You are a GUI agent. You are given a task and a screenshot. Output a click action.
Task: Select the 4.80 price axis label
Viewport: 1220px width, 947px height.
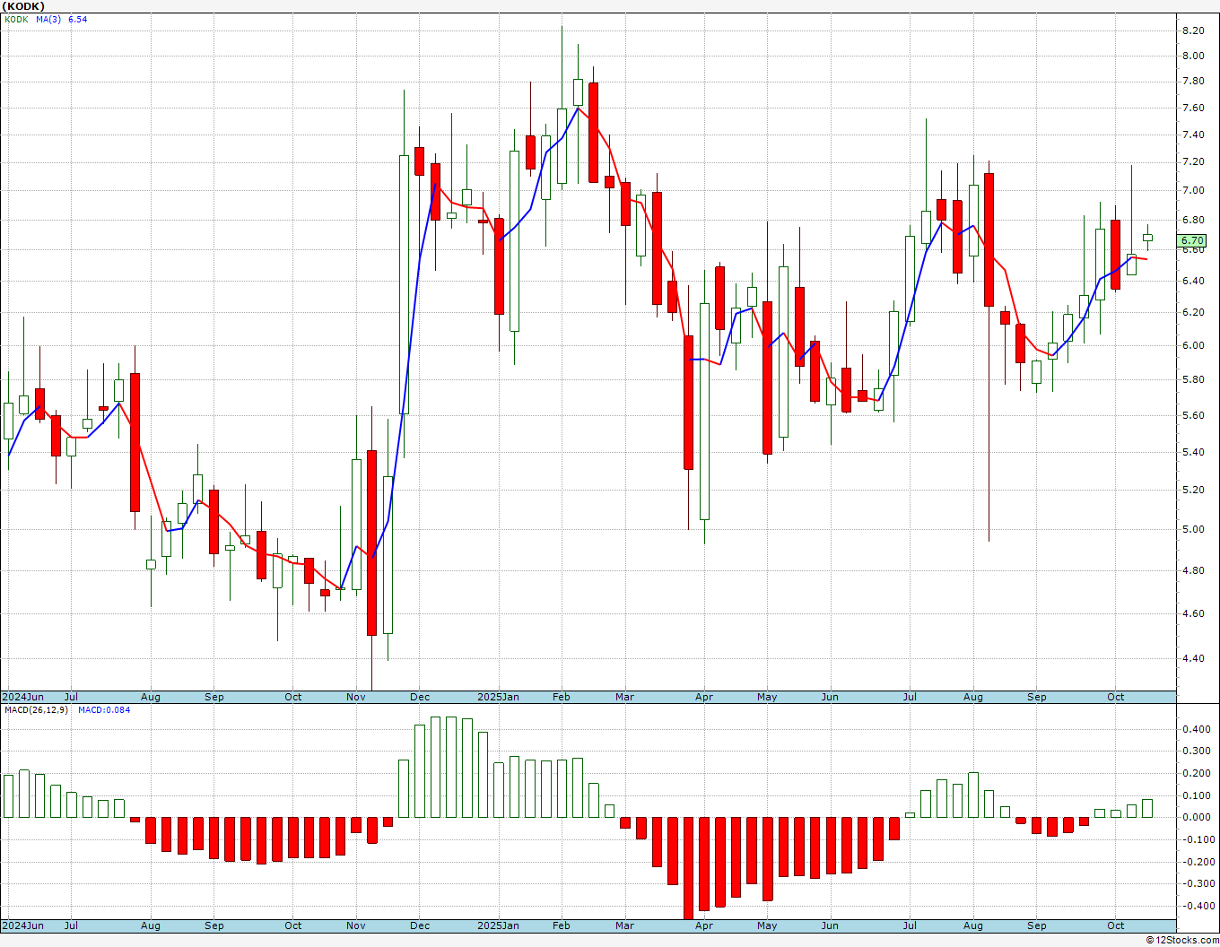pos(1193,571)
